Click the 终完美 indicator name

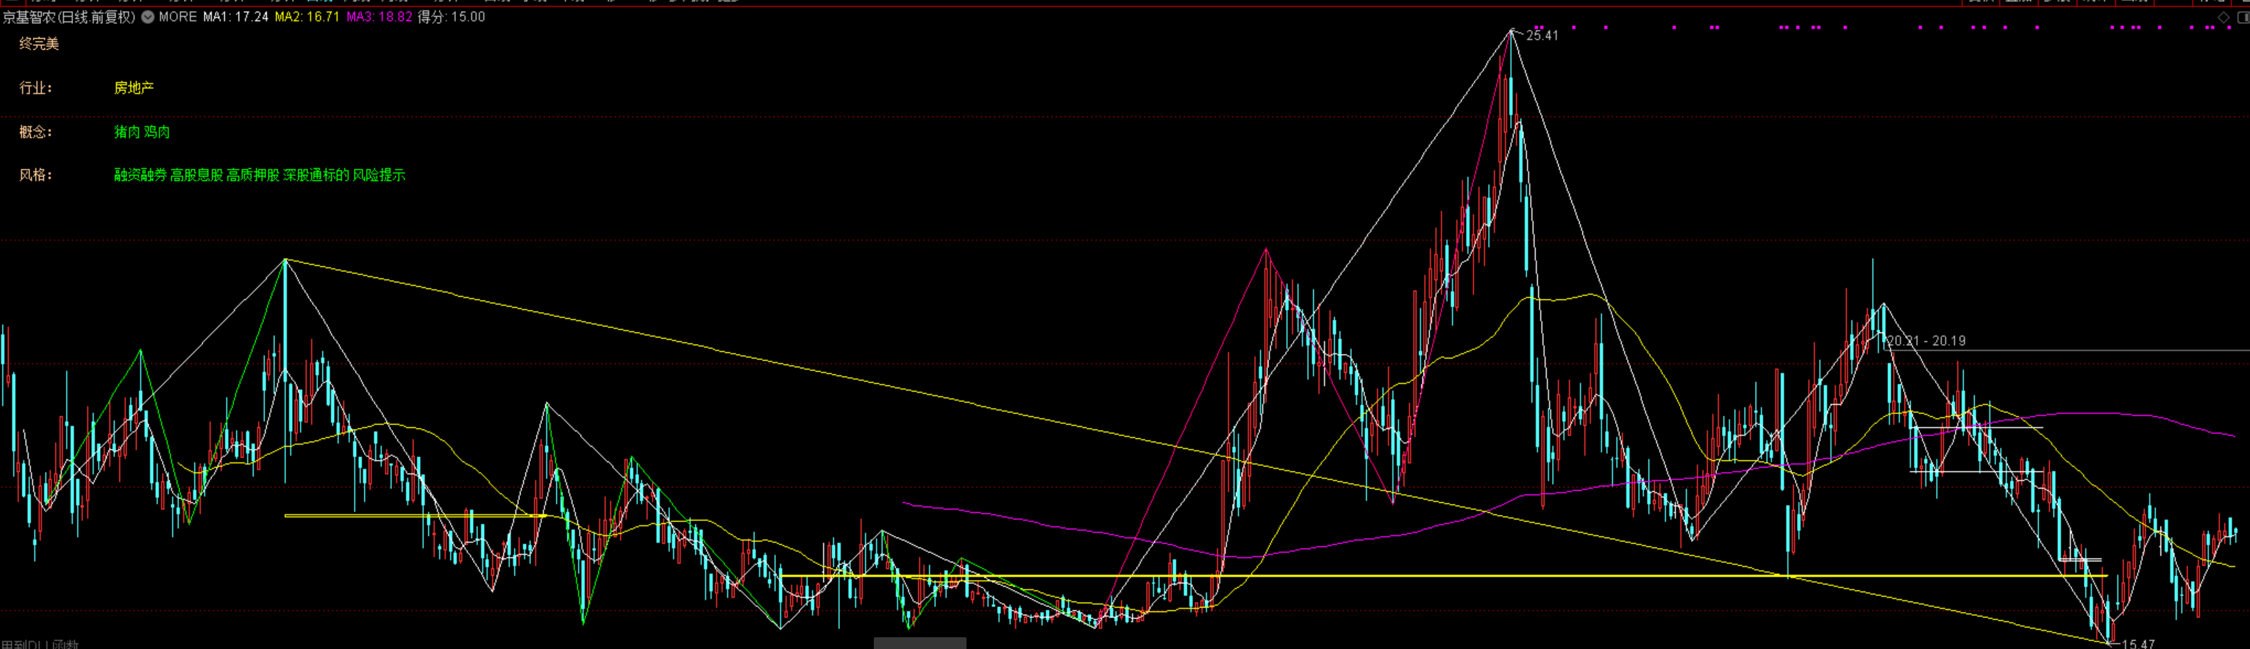pos(39,43)
